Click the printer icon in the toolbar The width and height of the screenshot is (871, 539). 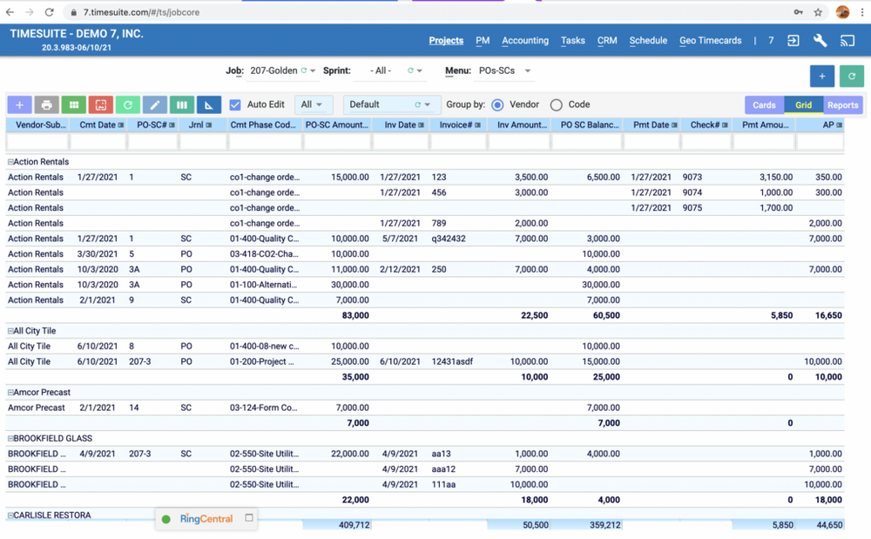pos(47,104)
